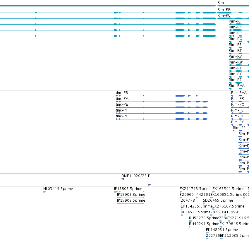Select the Rim-RZ transcript
The image size is (249, 240).
click(x=235, y=80)
